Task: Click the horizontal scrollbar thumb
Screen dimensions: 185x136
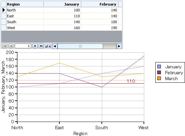Action: point(80,46)
